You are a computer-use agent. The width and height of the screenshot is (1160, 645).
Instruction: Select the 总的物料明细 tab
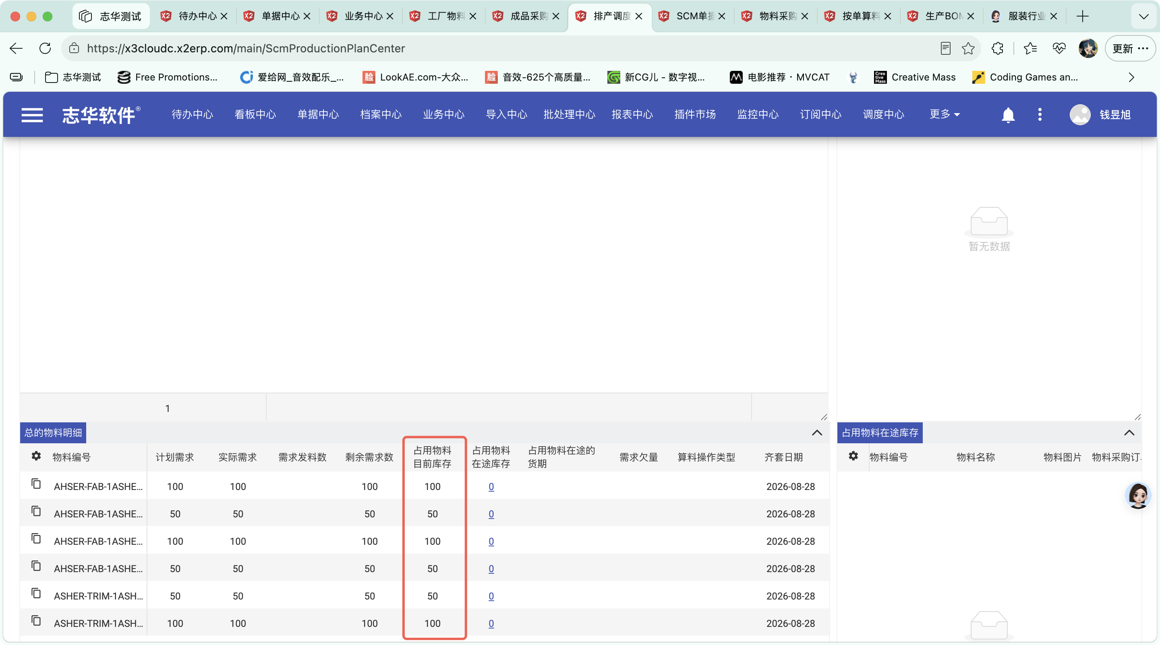(x=53, y=432)
